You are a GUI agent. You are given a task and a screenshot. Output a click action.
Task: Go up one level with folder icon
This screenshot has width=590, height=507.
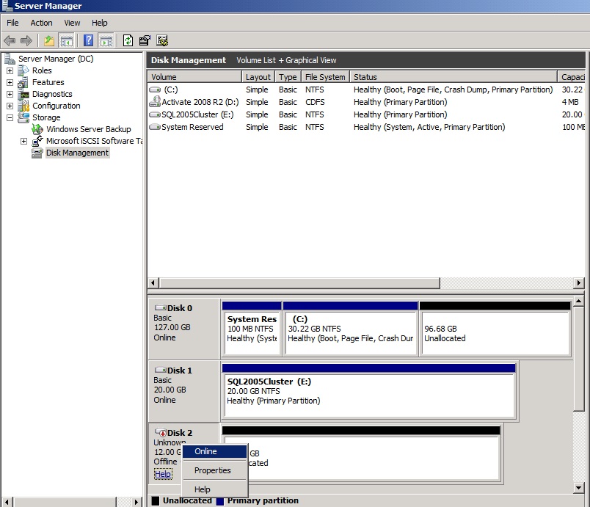coord(49,40)
